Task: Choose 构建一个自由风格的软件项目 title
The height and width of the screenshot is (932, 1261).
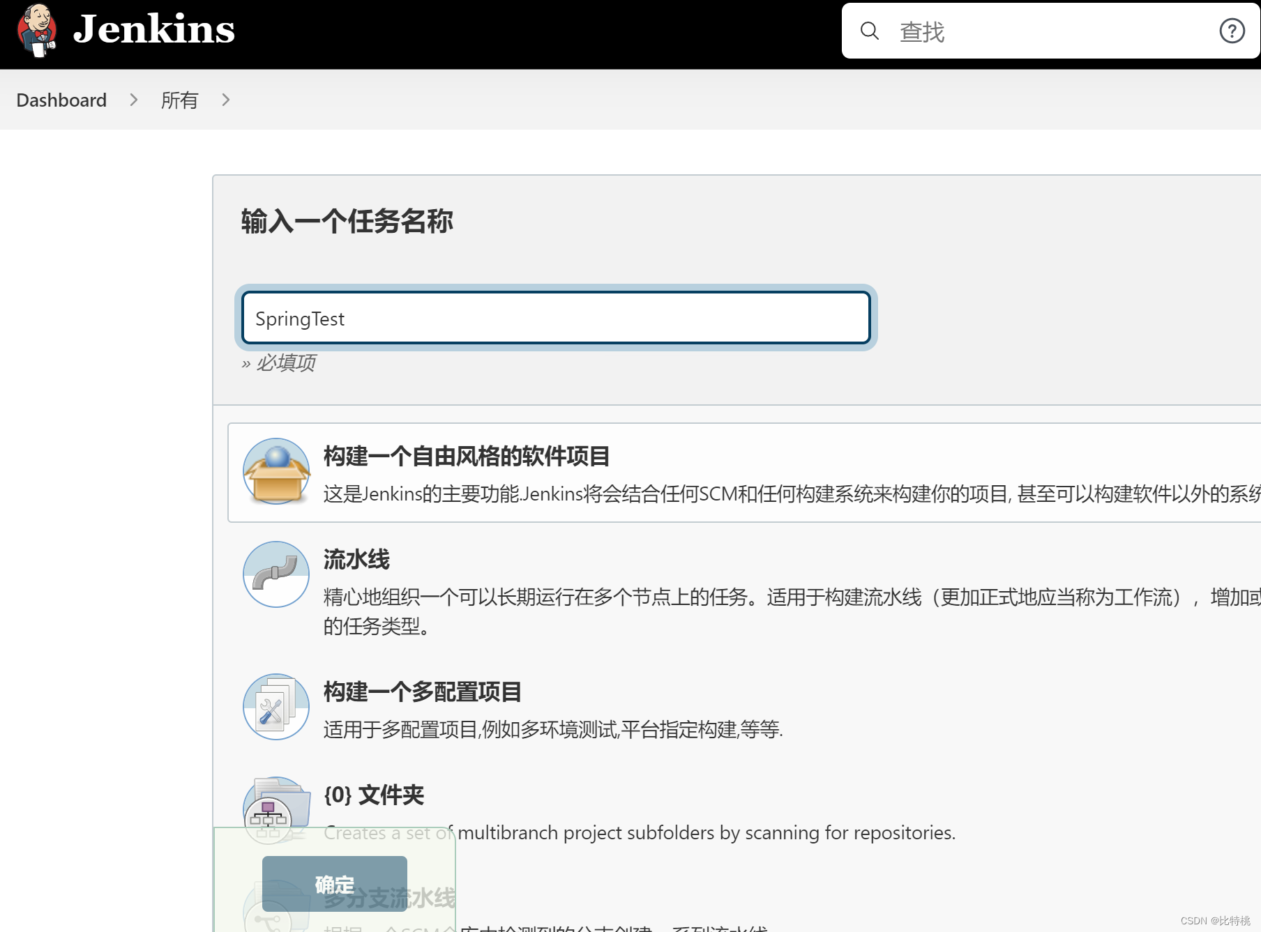Action: [467, 457]
